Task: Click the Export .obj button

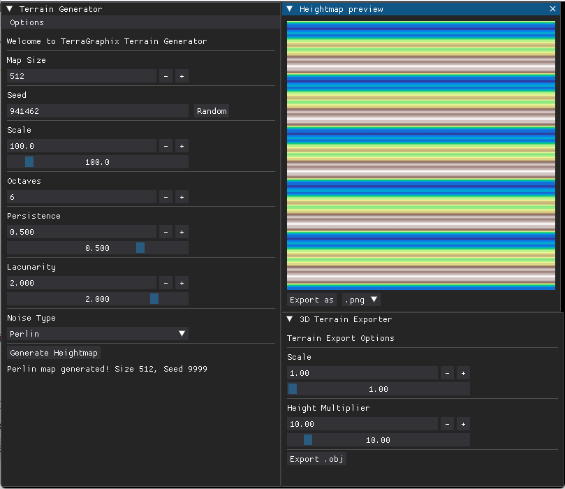Action: 317,459
